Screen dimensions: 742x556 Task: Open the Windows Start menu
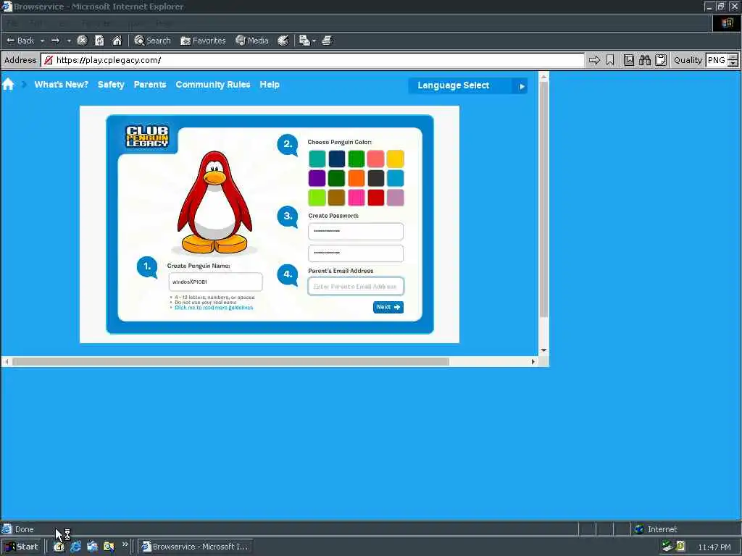tap(22, 547)
